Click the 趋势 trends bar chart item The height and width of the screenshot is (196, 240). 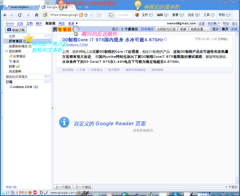point(14,66)
